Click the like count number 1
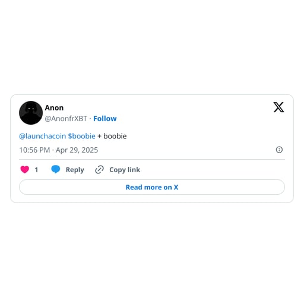Screen dimensions: 304x304 pyautogui.click(x=36, y=170)
